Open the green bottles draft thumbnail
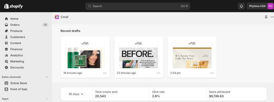The width and height of the screenshot is (274, 102). (85, 54)
